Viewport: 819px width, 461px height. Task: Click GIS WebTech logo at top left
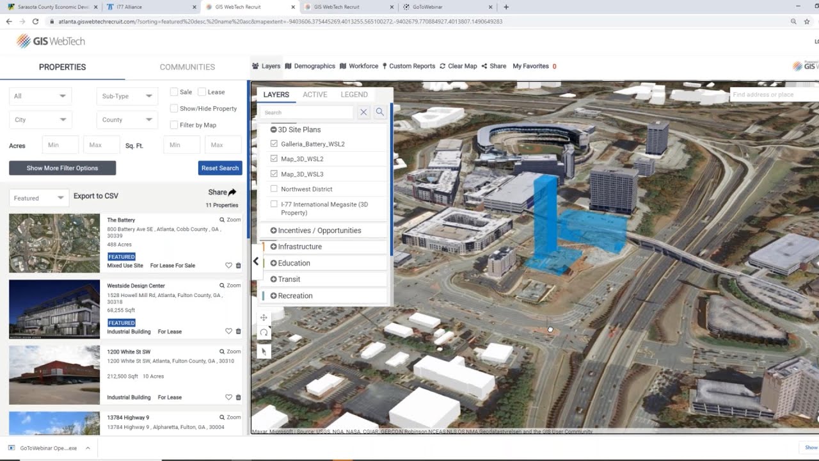[51, 42]
